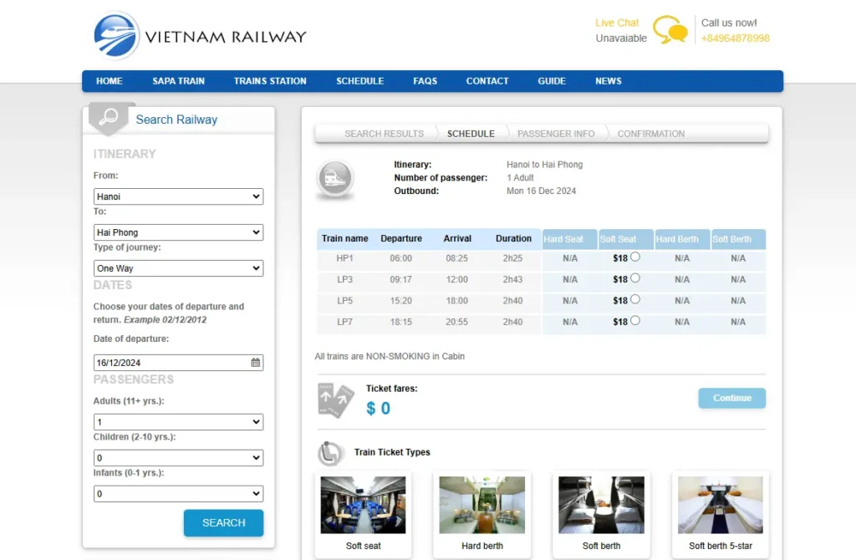856x560 pixels.
Task: Open the From station dropdown showing Hanoi
Action: click(x=178, y=196)
